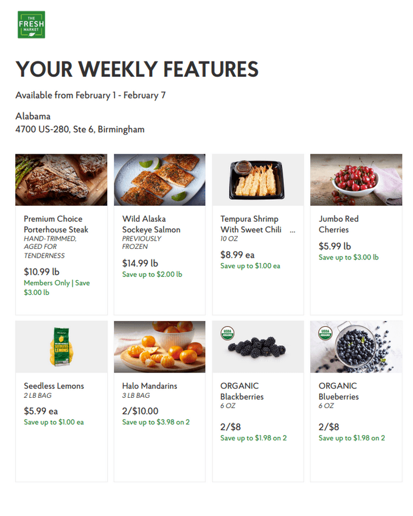Click the Jumbo Red Cherries title

tap(339, 224)
